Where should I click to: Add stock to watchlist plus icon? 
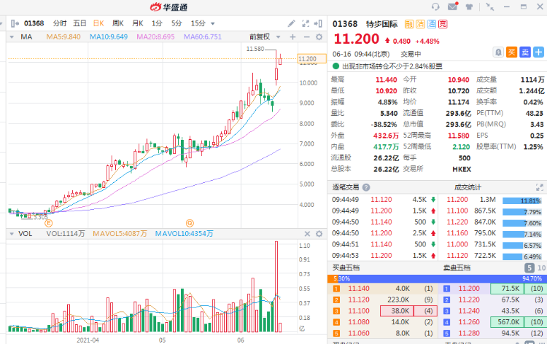539,52
